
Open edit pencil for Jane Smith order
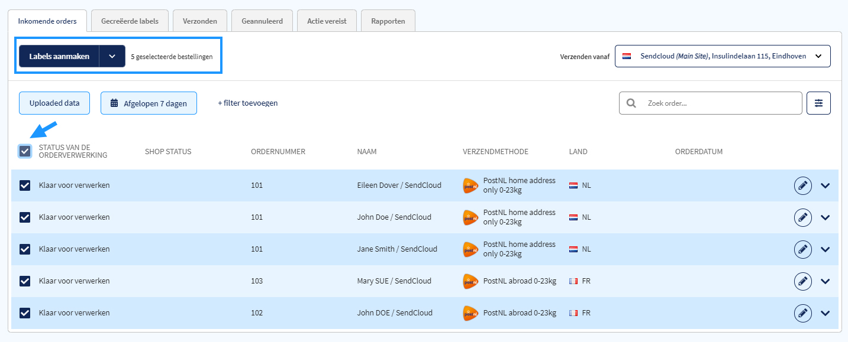(802, 249)
